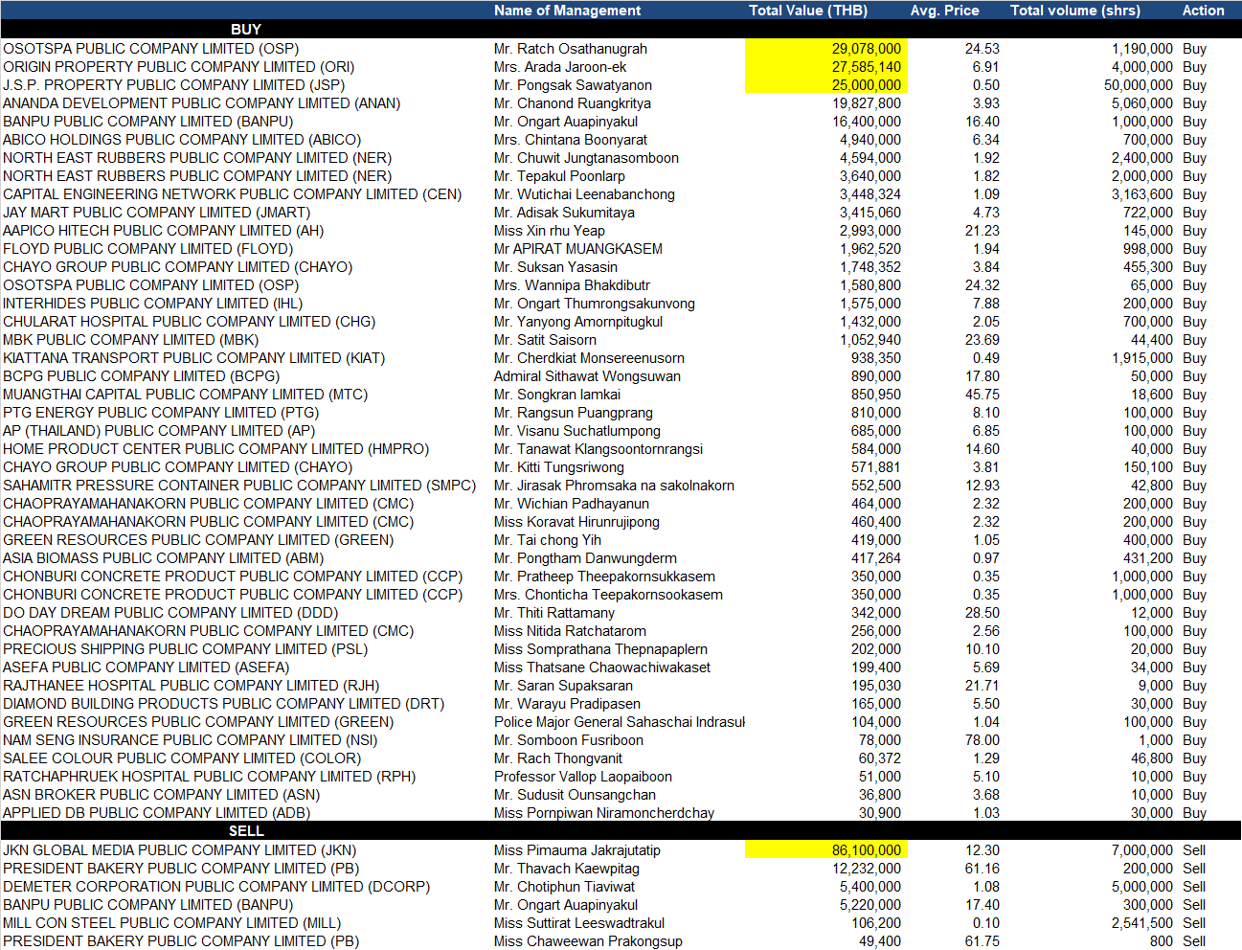This screenshot has width=1242, height=950.
Task: Select AAPICO HITECH PUBLIC COMPANY LIMITED (AH) cell
Action: (163, 231)
